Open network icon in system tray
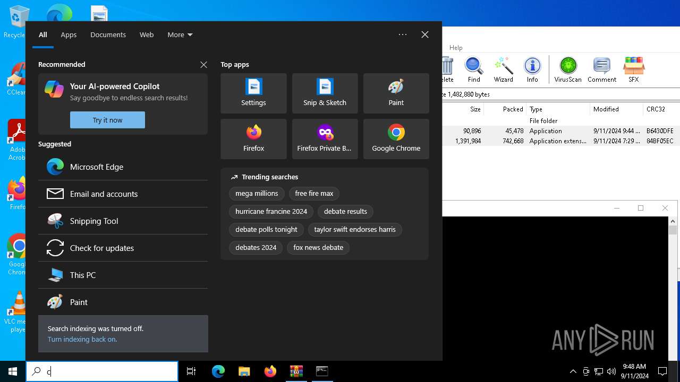The image size is (680, 382). (x=599, y=371)
